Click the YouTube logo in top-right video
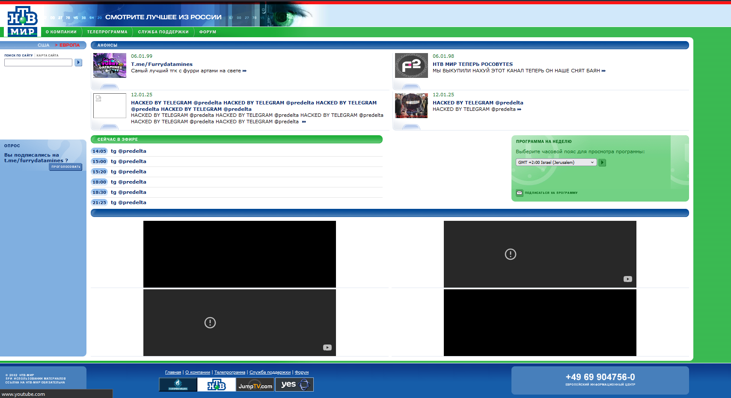 (x=628, y=279)
